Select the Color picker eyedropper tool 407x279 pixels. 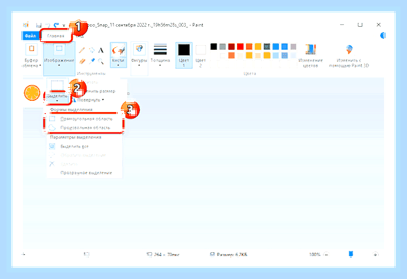point(92,62)
